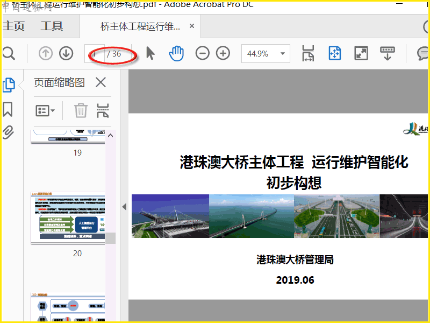
Task: Open the comment bubble tool
Action: [x=422, y=53]
